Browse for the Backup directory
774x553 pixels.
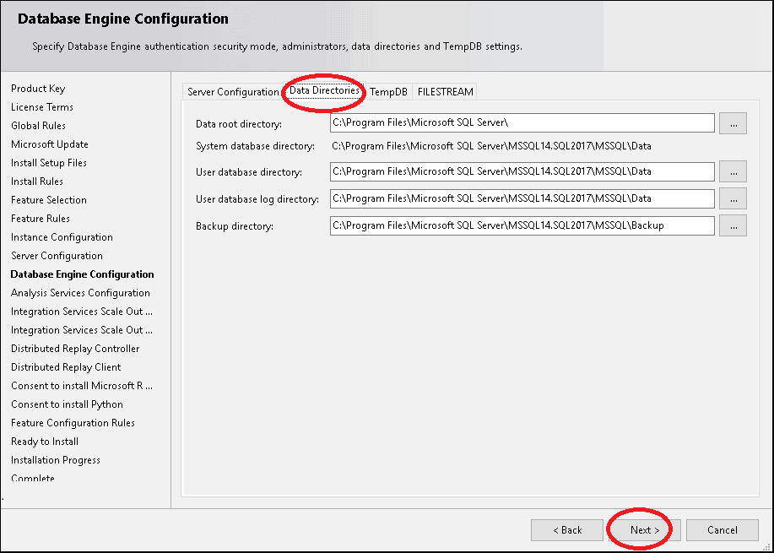click(x=733, y=225)
